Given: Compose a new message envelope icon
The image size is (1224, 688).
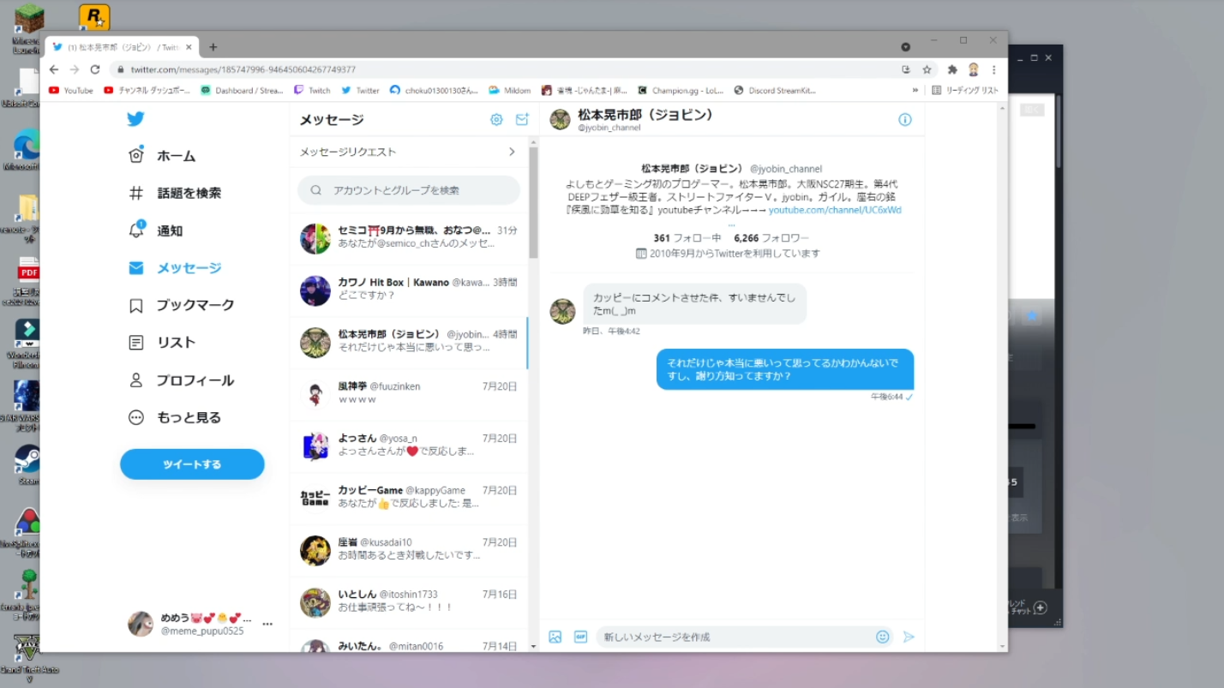Looking at the screenshot, I should pyautogui.click(x=522, y=120).
